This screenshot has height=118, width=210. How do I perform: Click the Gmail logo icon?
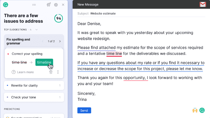[203, 5]
